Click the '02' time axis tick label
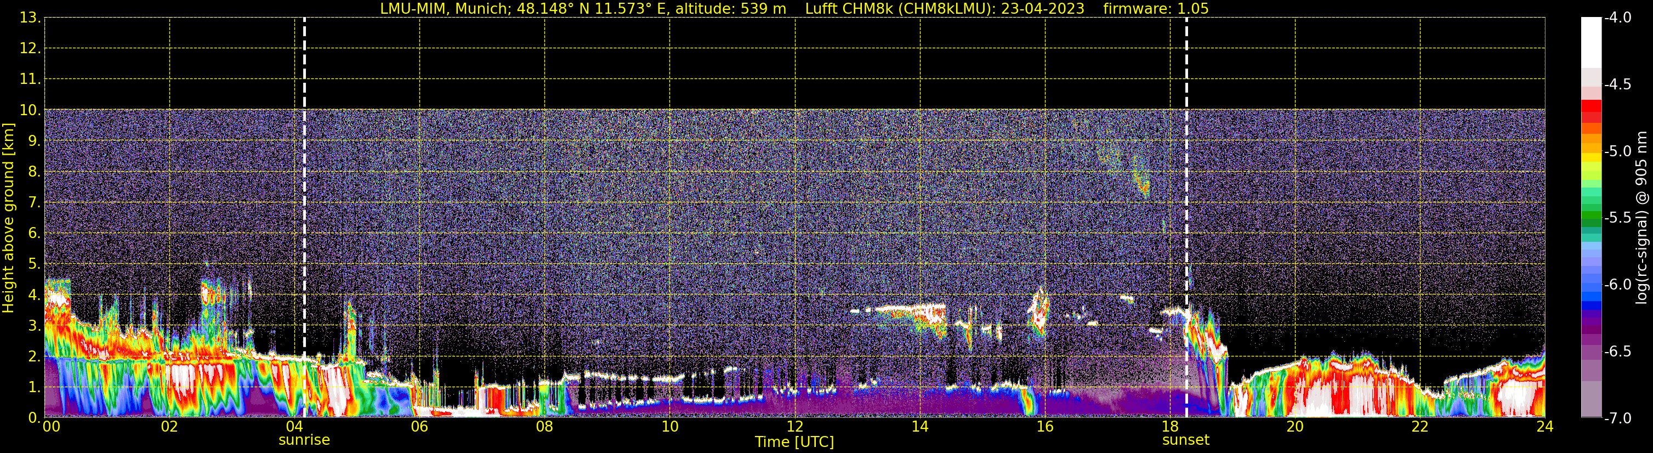This screenshot has width=1653, height=453. point(169,427)
